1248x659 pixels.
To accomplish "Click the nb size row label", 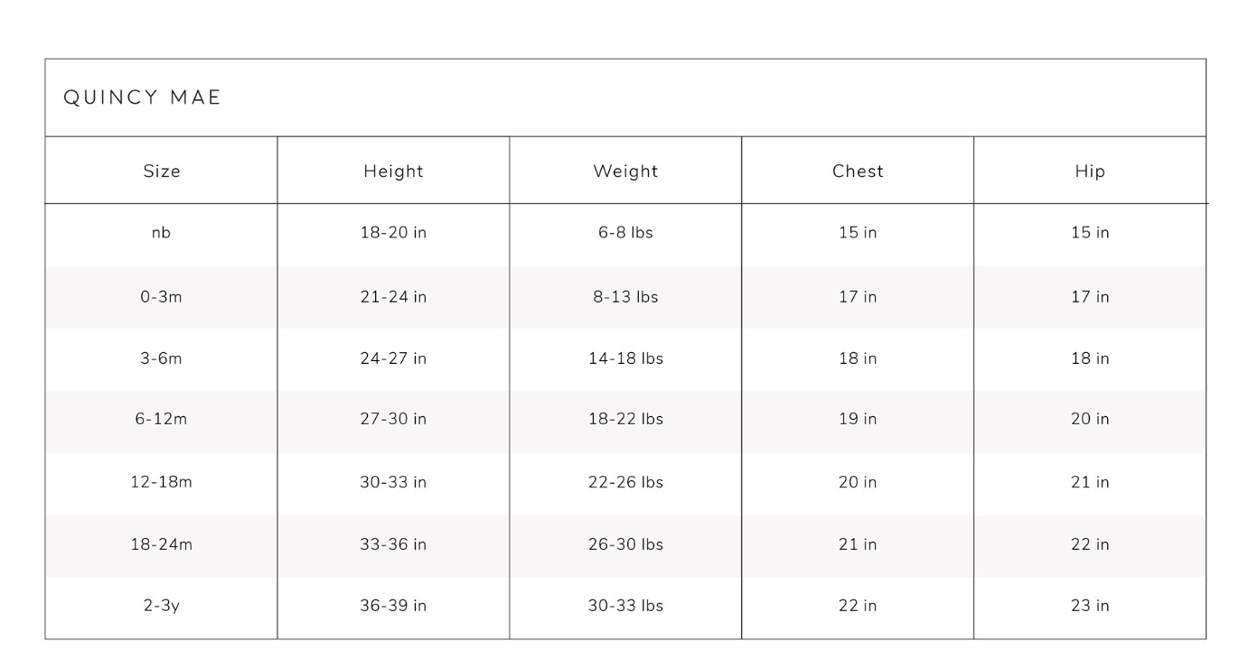I will 162,233.
